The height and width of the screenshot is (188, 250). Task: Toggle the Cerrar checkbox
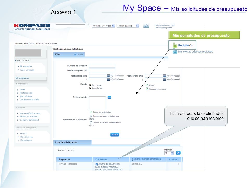pos(147,85)
